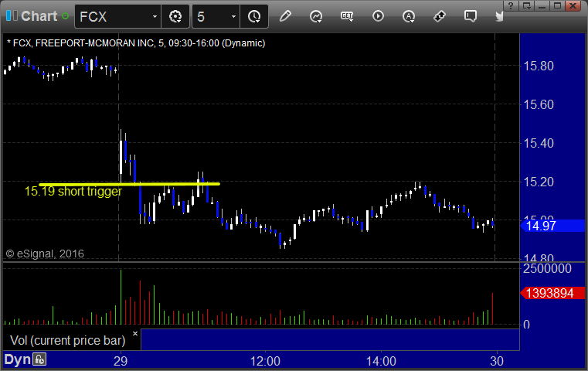The image size is (588, 371).
Task: Click the 2500000 volume axis label
Action: 547,269
